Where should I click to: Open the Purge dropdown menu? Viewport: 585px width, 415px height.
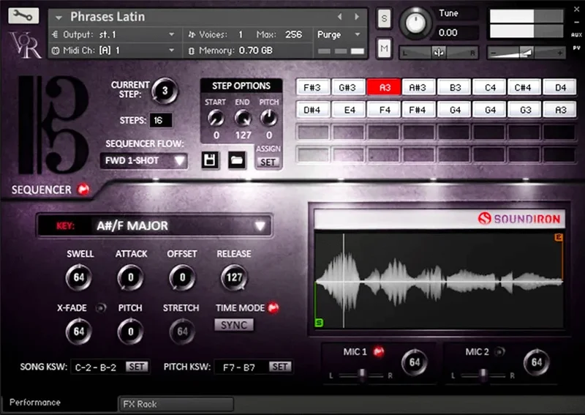pos(339,34)
